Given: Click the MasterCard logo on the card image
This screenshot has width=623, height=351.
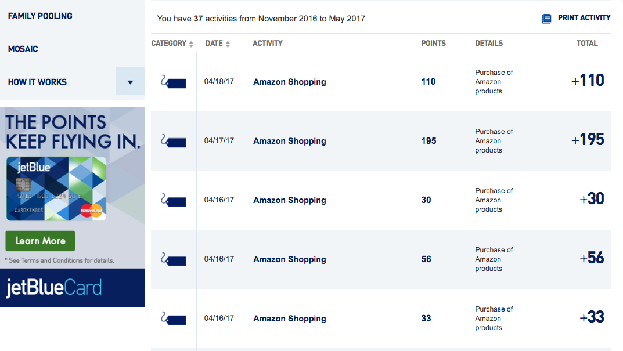Looking at the screenshot, I should 92,211.
